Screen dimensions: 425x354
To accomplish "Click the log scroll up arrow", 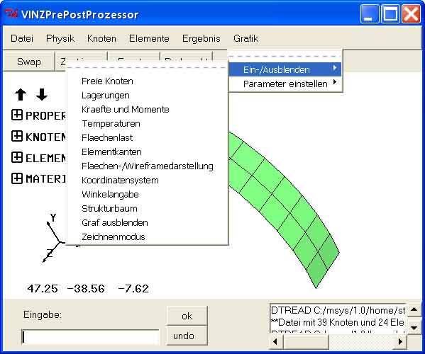I will click(414, 309).
